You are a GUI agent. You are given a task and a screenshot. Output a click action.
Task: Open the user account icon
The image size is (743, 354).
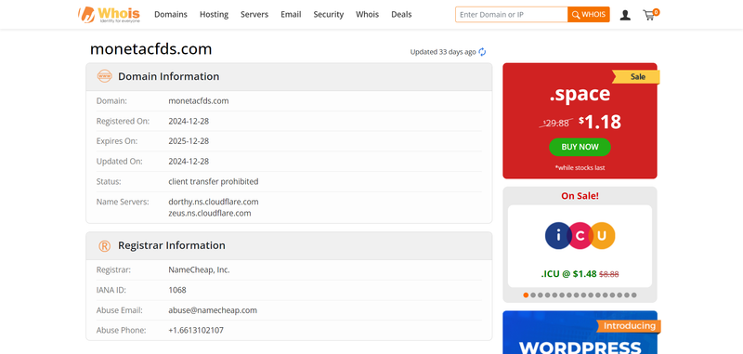[x=625, y=15]
